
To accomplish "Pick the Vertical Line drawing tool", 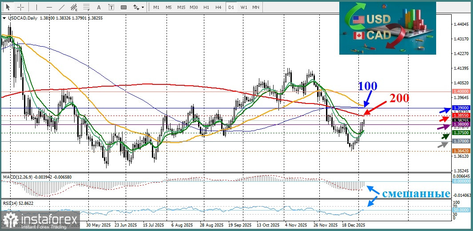I will point(36,7).
